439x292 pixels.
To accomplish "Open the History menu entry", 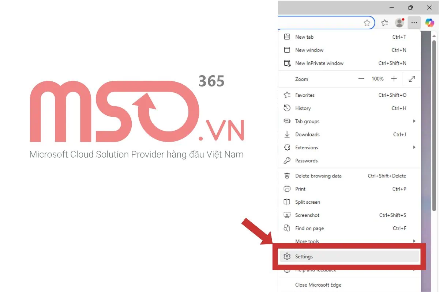I will 303,108.
